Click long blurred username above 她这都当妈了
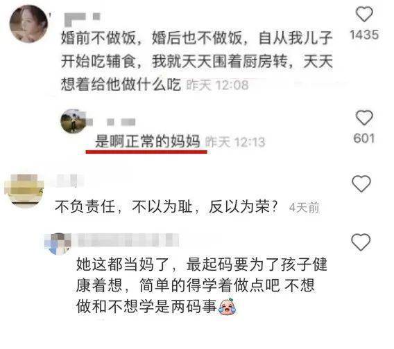This screenshot has width=394, height=349. click(x=128, y=240)
